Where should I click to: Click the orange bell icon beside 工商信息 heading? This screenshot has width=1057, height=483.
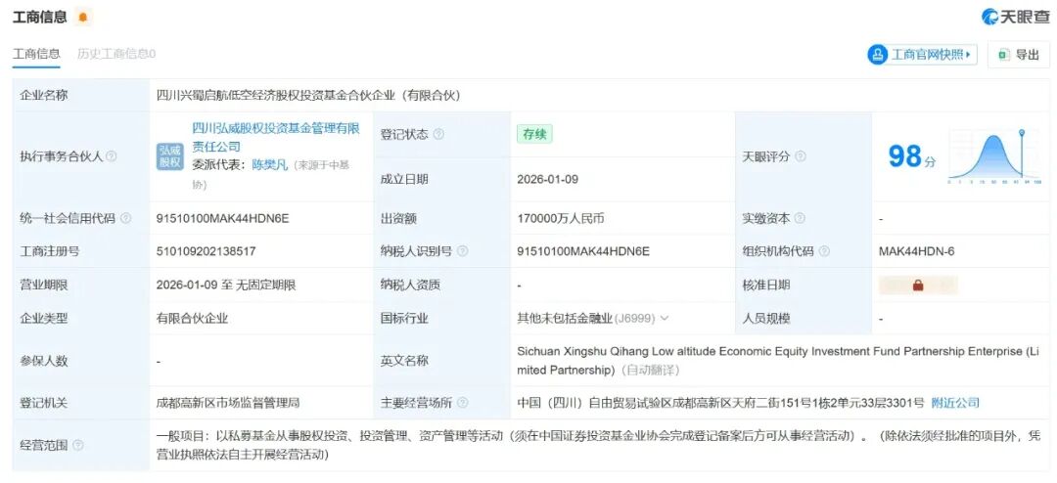(83, 18)
